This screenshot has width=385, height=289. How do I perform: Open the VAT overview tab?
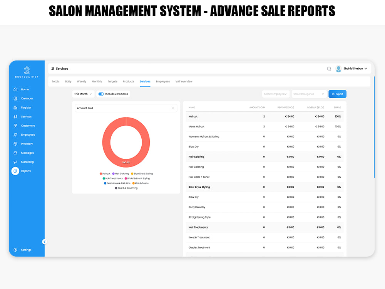184,82
